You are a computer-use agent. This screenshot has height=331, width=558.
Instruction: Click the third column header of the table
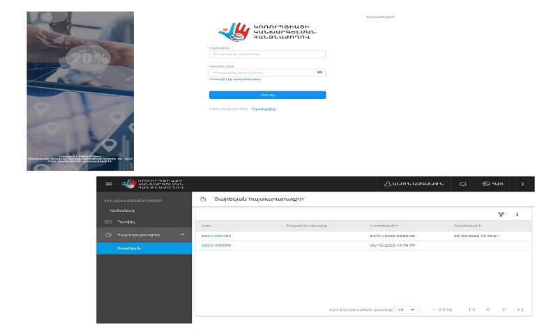[384, 226]
